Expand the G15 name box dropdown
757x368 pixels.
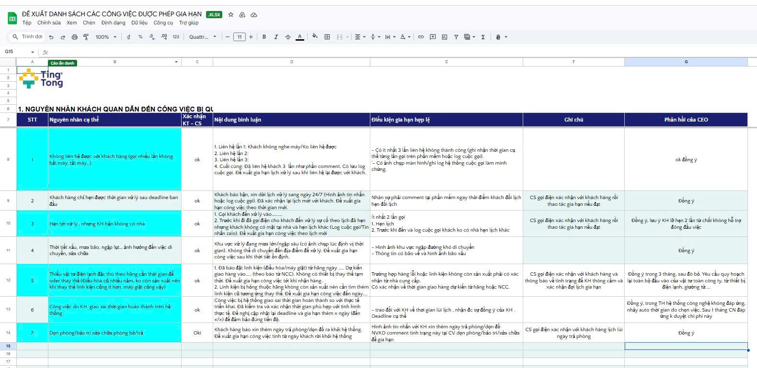pos(33,52)
